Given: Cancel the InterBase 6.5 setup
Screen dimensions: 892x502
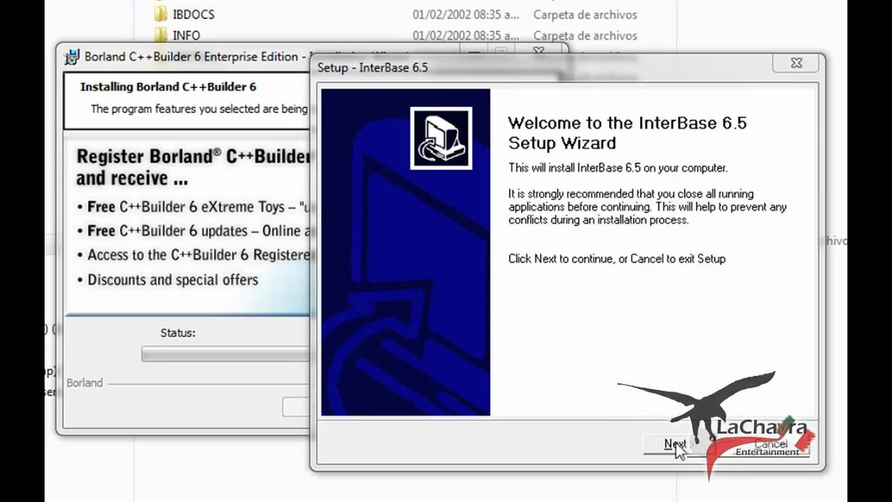Looking at the screenshot, I should coord(771,444).
